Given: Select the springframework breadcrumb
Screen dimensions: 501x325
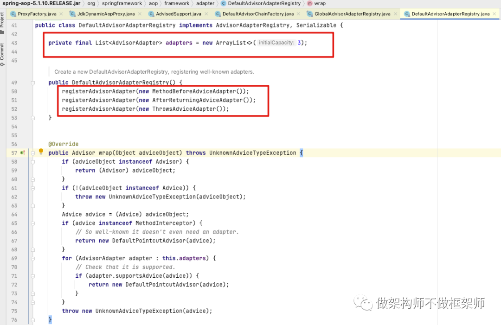Looking at the screenshot, I should tap(122, 3).
